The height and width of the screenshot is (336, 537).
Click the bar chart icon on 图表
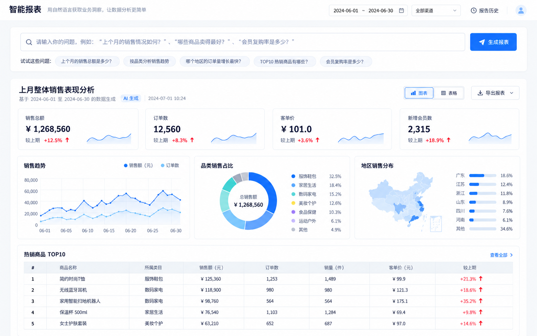(x=413, y=93)
